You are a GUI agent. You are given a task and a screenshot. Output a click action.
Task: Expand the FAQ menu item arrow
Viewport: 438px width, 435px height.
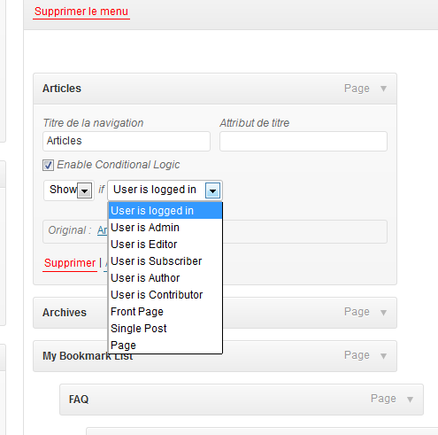click(410, 400)
